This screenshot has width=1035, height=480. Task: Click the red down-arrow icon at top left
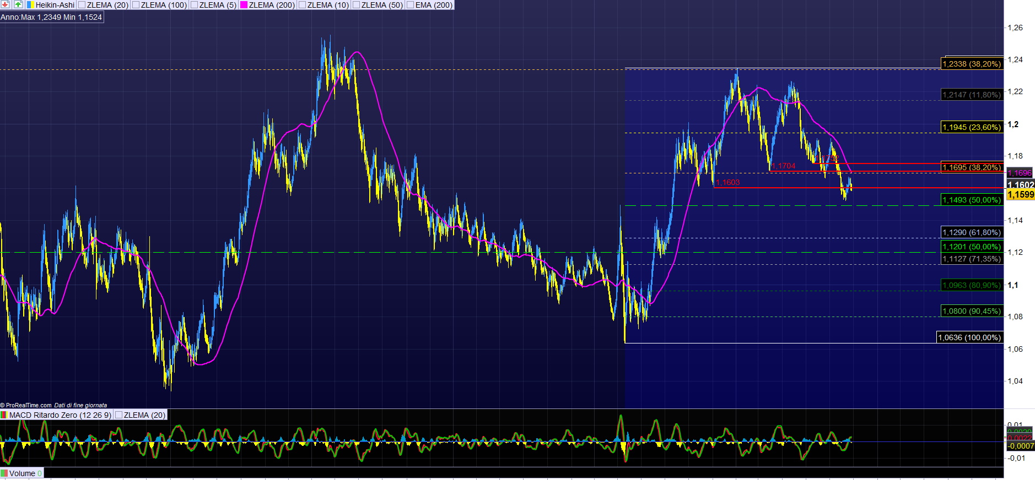[5, 4]
